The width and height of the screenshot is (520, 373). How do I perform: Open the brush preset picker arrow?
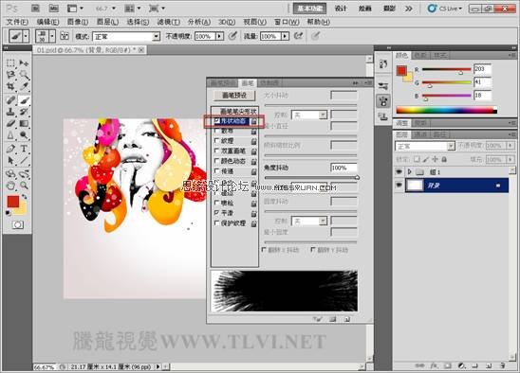[52, 36]
